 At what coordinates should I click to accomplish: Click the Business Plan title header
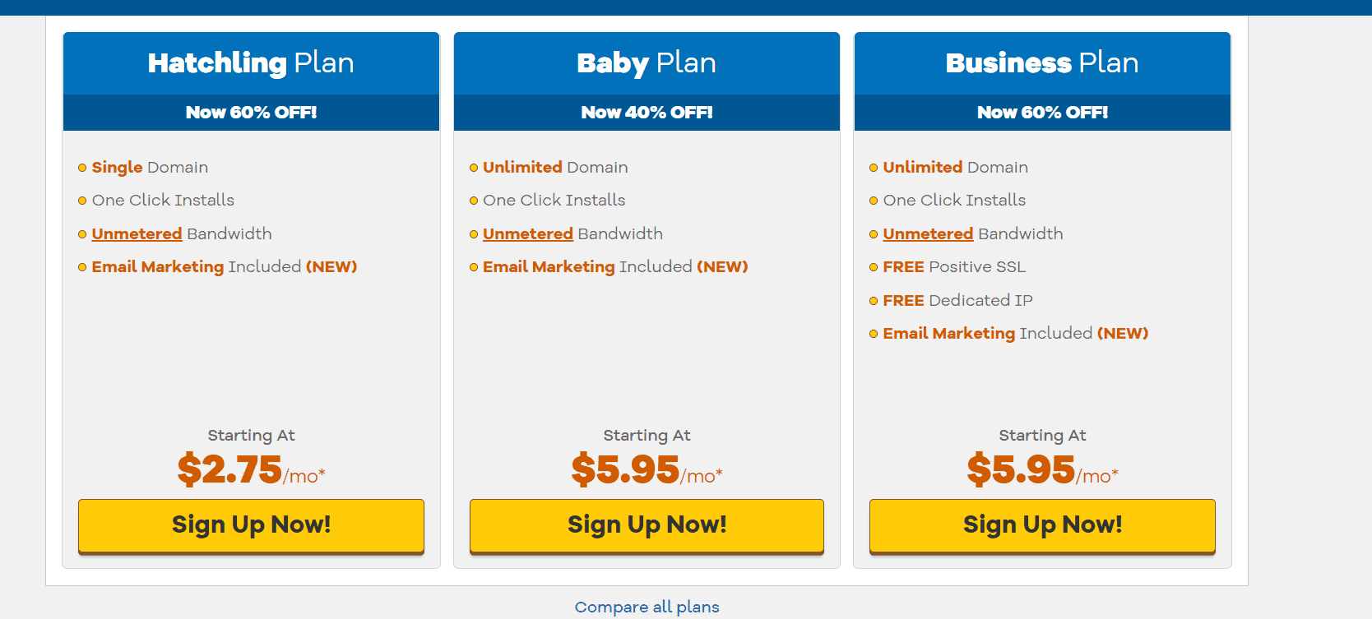pyautogui.click(x=1042, y=63)
